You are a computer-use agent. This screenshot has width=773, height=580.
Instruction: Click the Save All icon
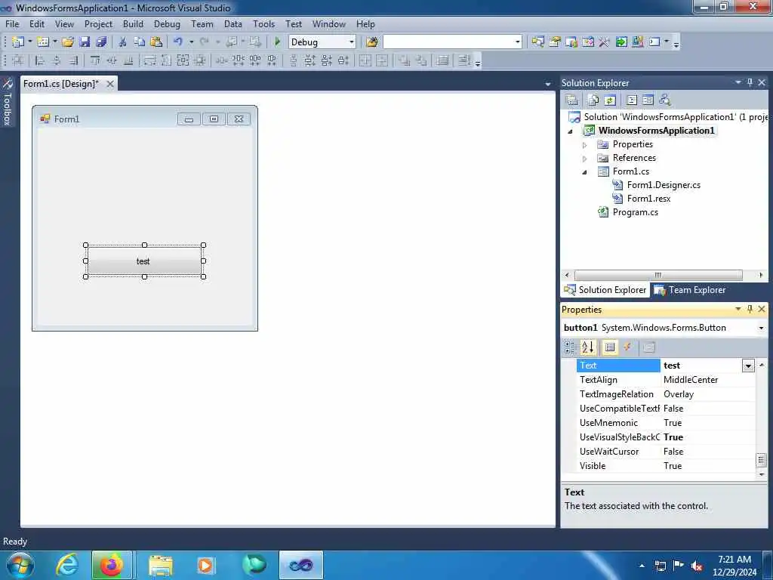[101, 42]
